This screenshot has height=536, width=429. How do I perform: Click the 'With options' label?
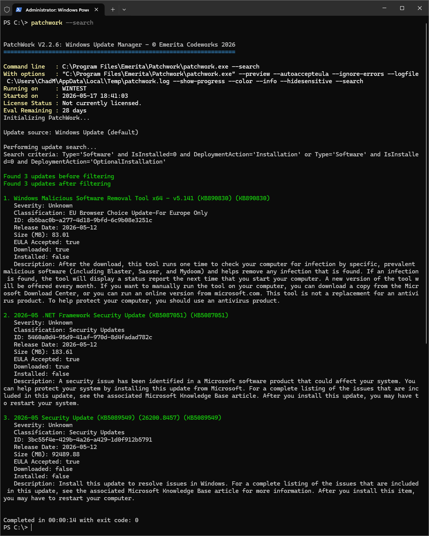click(x=24, y=74)
